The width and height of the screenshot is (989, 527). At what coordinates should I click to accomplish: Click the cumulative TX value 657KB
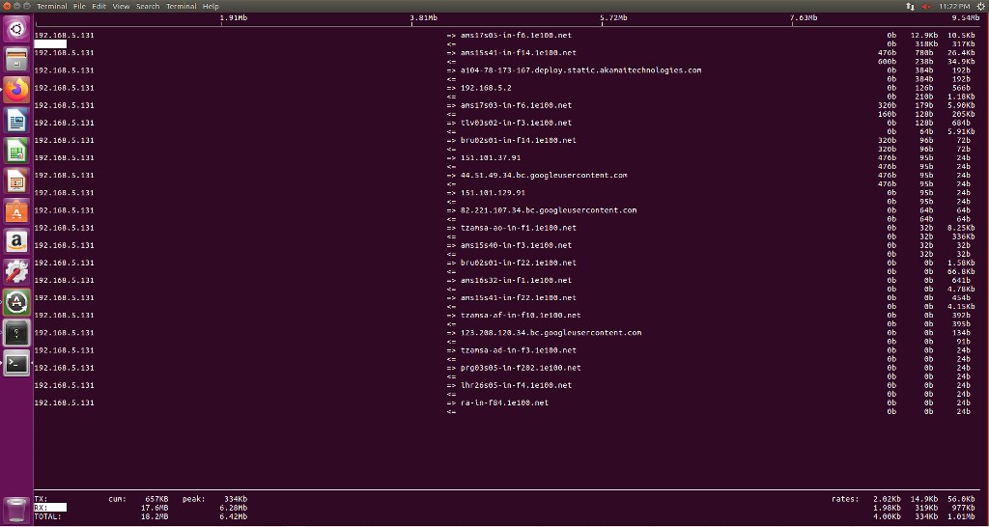coord(157,499)
